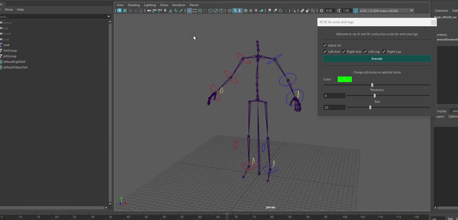This screenshot has height=220, width=458.
Task: Toggle the Left Arm checkbox
Action: click(x=325, y=52)
